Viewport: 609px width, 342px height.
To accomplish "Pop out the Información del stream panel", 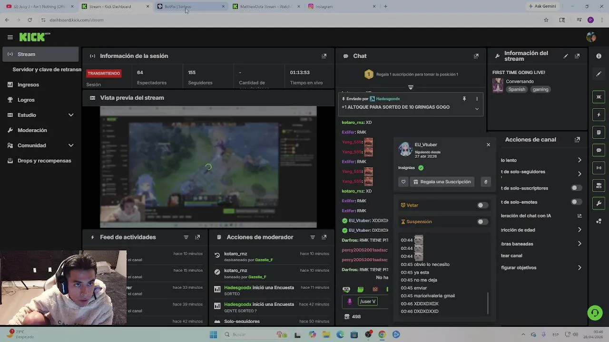I will tap(577, 56).
